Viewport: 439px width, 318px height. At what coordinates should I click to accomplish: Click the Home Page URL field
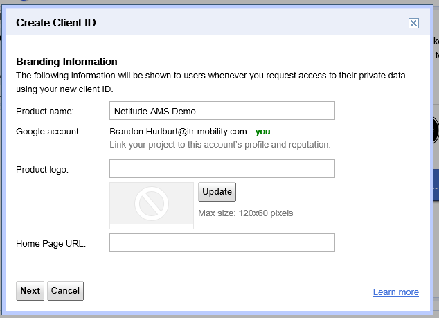(x=222, y=243)
